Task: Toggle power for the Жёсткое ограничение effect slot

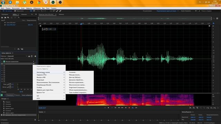Action: [x=4, y=61]
